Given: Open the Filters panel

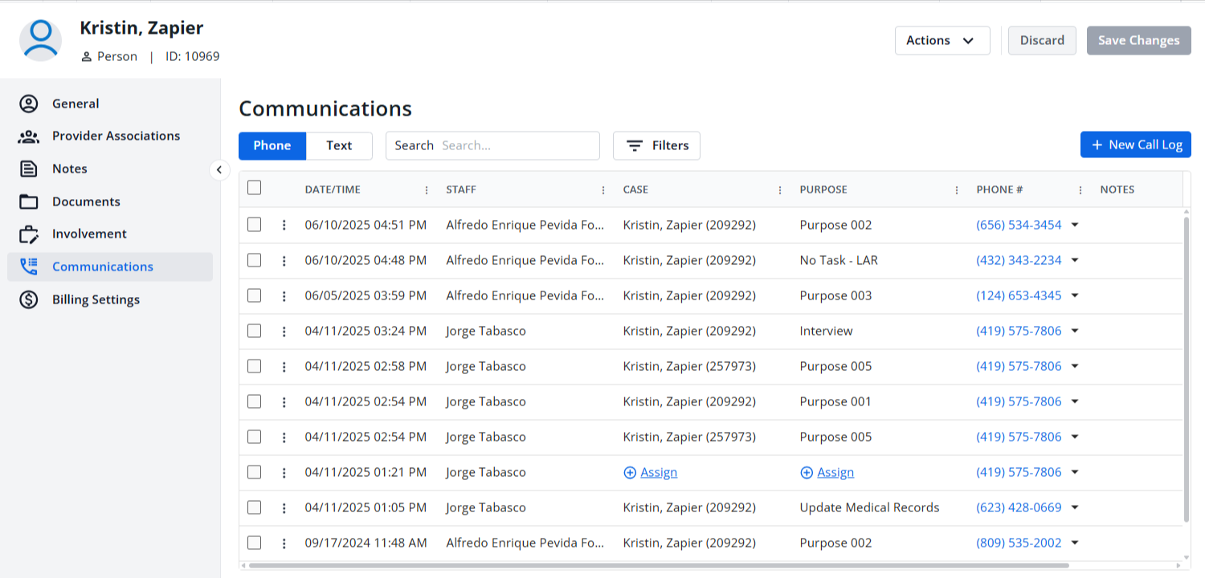Looking at the screenshot, I should pyautogui.click(x=656, y=145).
